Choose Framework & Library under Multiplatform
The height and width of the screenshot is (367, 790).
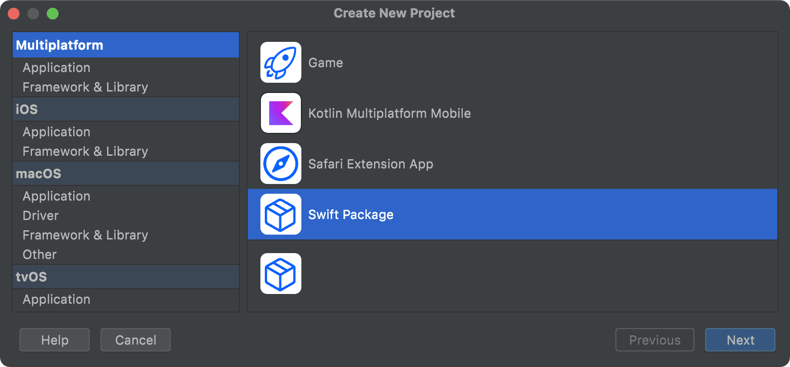[x=126, y=87]
